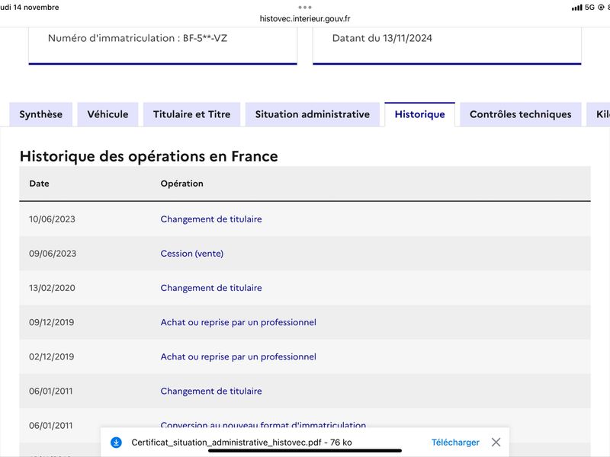The image size is (610, 457).
Task: Select the Historique tab
Action: [x=420, y=114]
